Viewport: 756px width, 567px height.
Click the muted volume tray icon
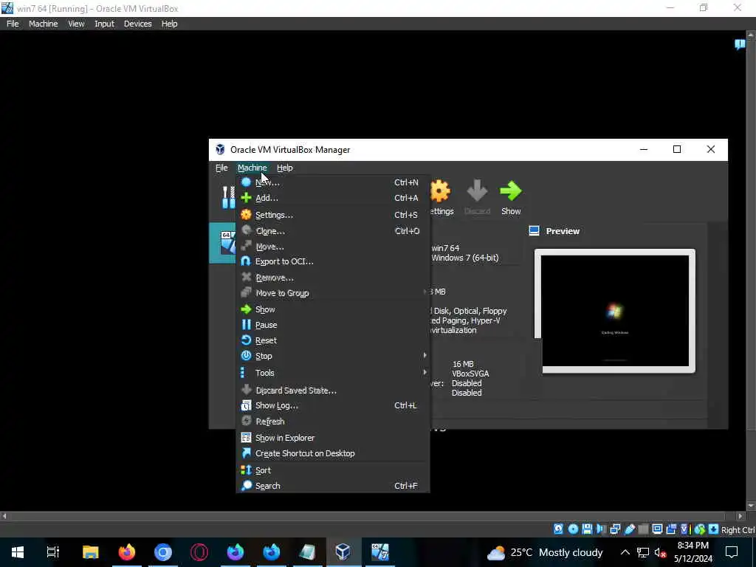click(x=661, y=552)
